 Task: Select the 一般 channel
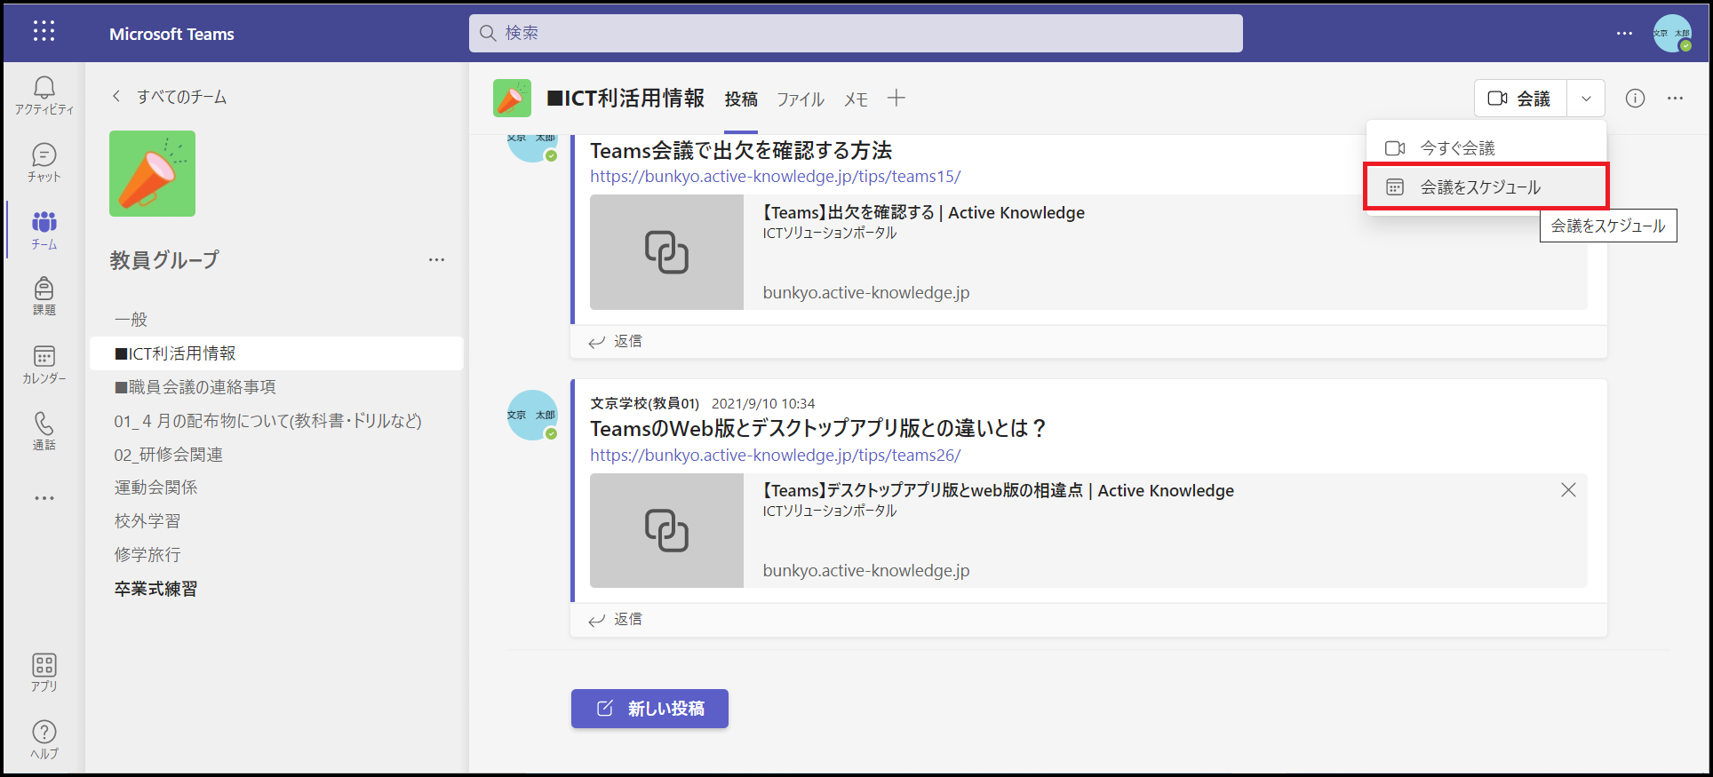(x=276, y=320)
